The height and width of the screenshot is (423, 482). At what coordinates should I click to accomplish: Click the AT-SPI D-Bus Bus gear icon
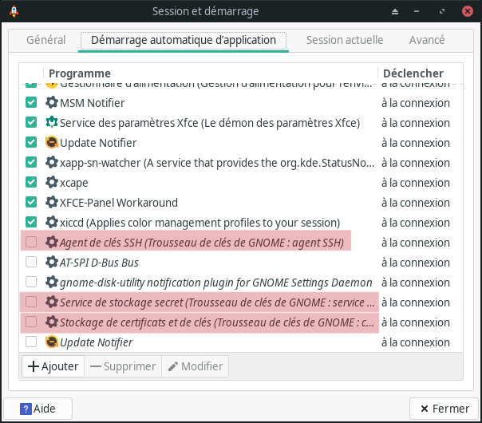point(51,263)
